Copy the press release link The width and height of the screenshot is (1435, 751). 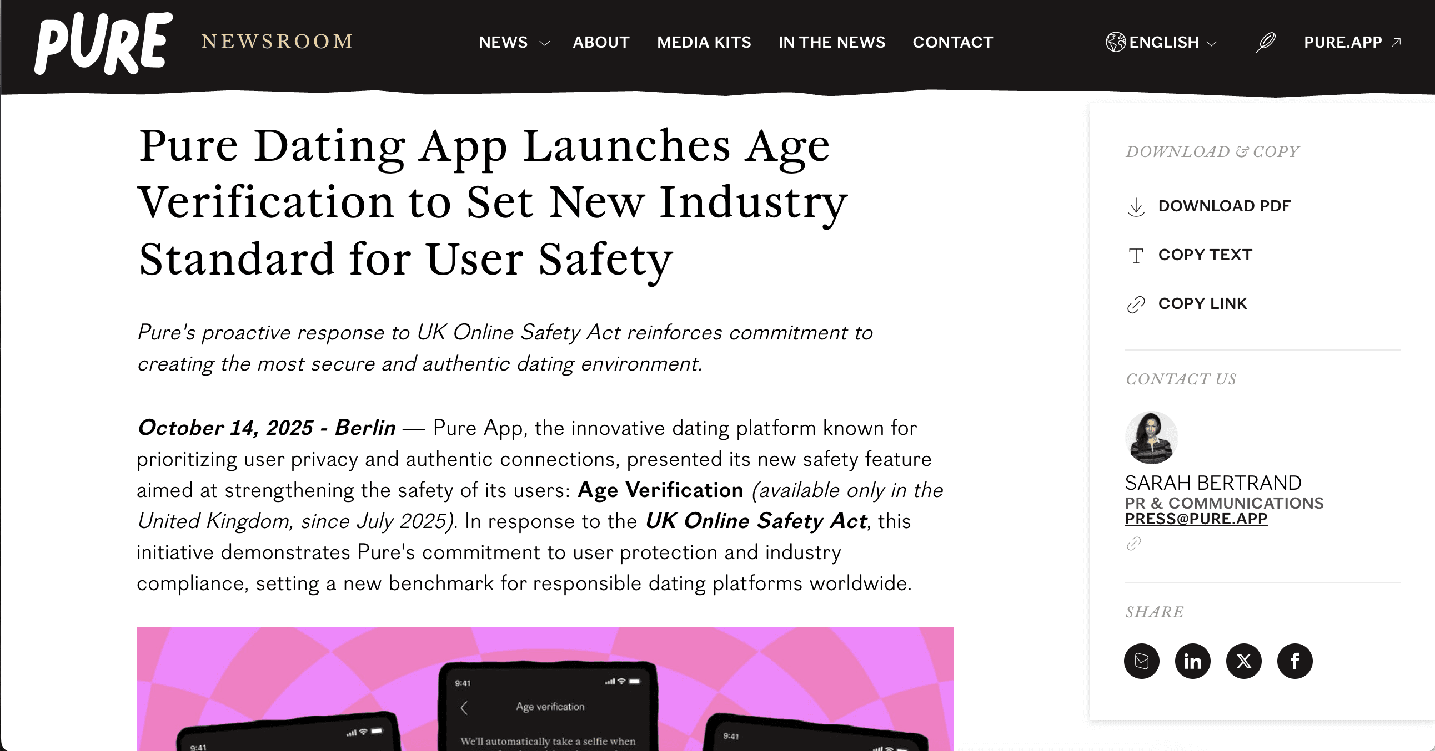(x=1202, y=304)
